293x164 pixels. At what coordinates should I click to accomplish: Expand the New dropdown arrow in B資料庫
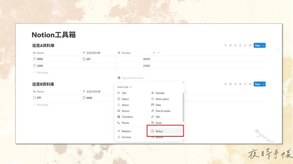point(263,84)
